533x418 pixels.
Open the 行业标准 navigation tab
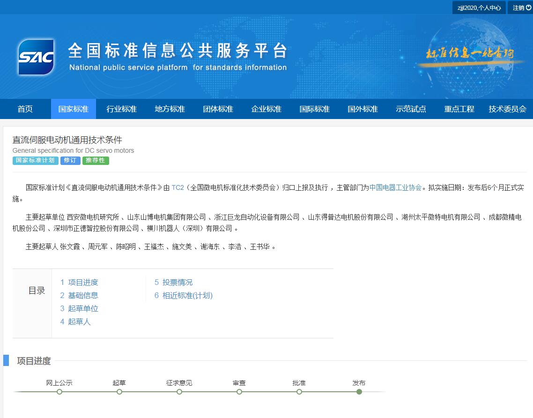pos(121,109)
